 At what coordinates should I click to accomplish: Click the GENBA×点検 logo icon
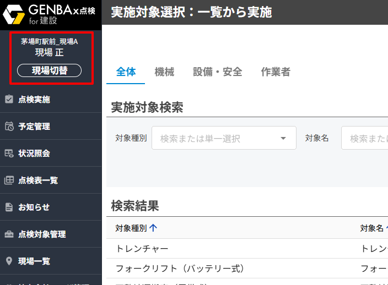[x=13, y=15]
